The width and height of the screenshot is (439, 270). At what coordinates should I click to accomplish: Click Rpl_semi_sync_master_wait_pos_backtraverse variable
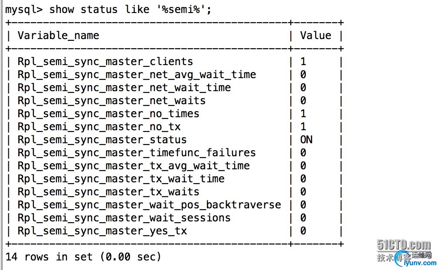coord(149,205)
